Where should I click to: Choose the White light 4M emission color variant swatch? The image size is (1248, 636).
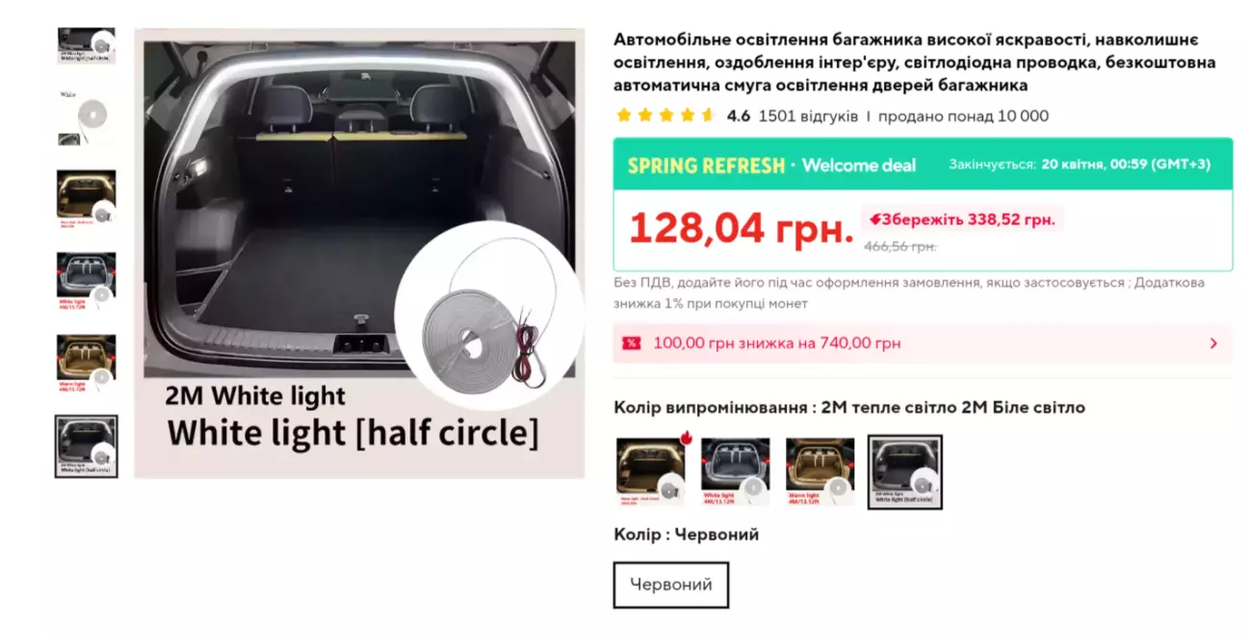(x=736, y=471)
